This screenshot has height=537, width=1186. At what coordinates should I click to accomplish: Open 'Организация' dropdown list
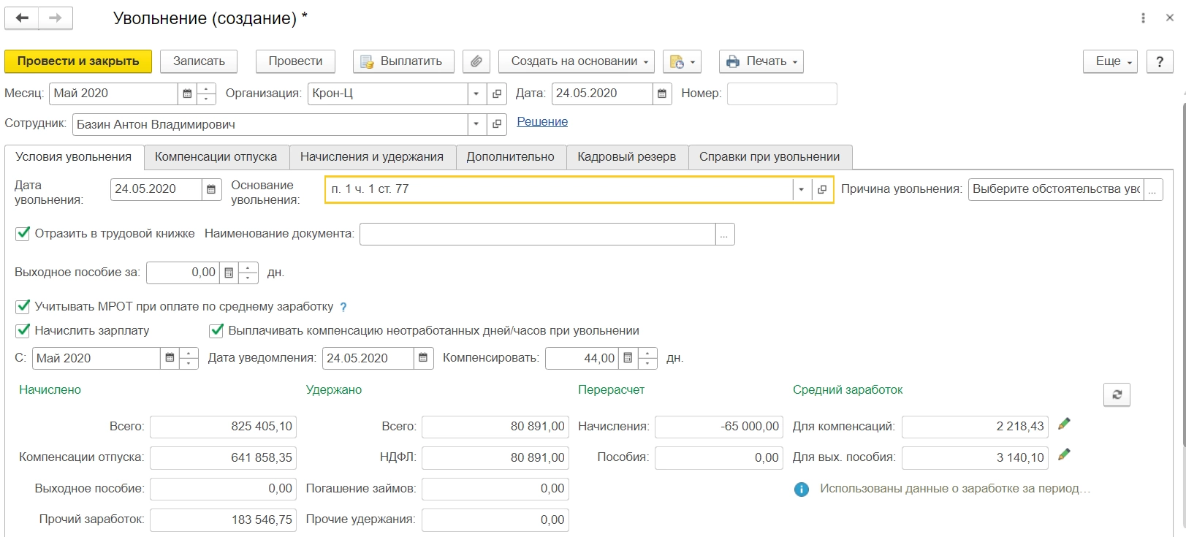476,94
